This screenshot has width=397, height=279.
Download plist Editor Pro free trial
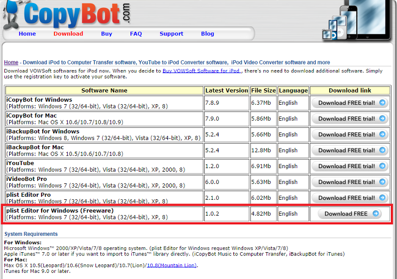tap(349, 198)
